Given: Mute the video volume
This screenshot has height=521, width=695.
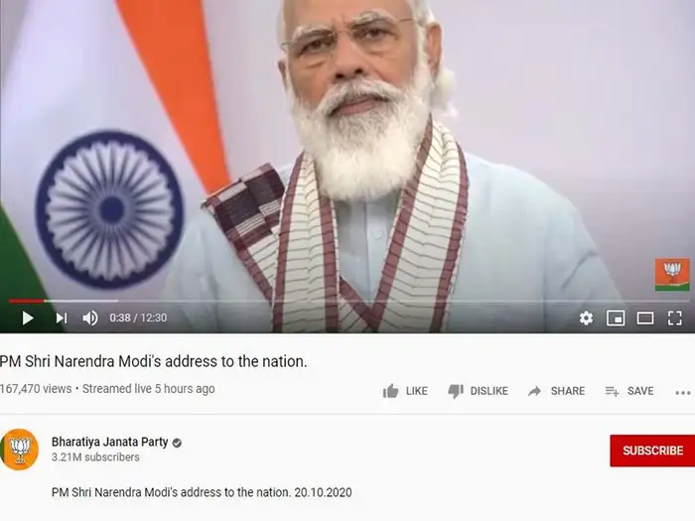Looking at the screenshot, I should 90,319.
